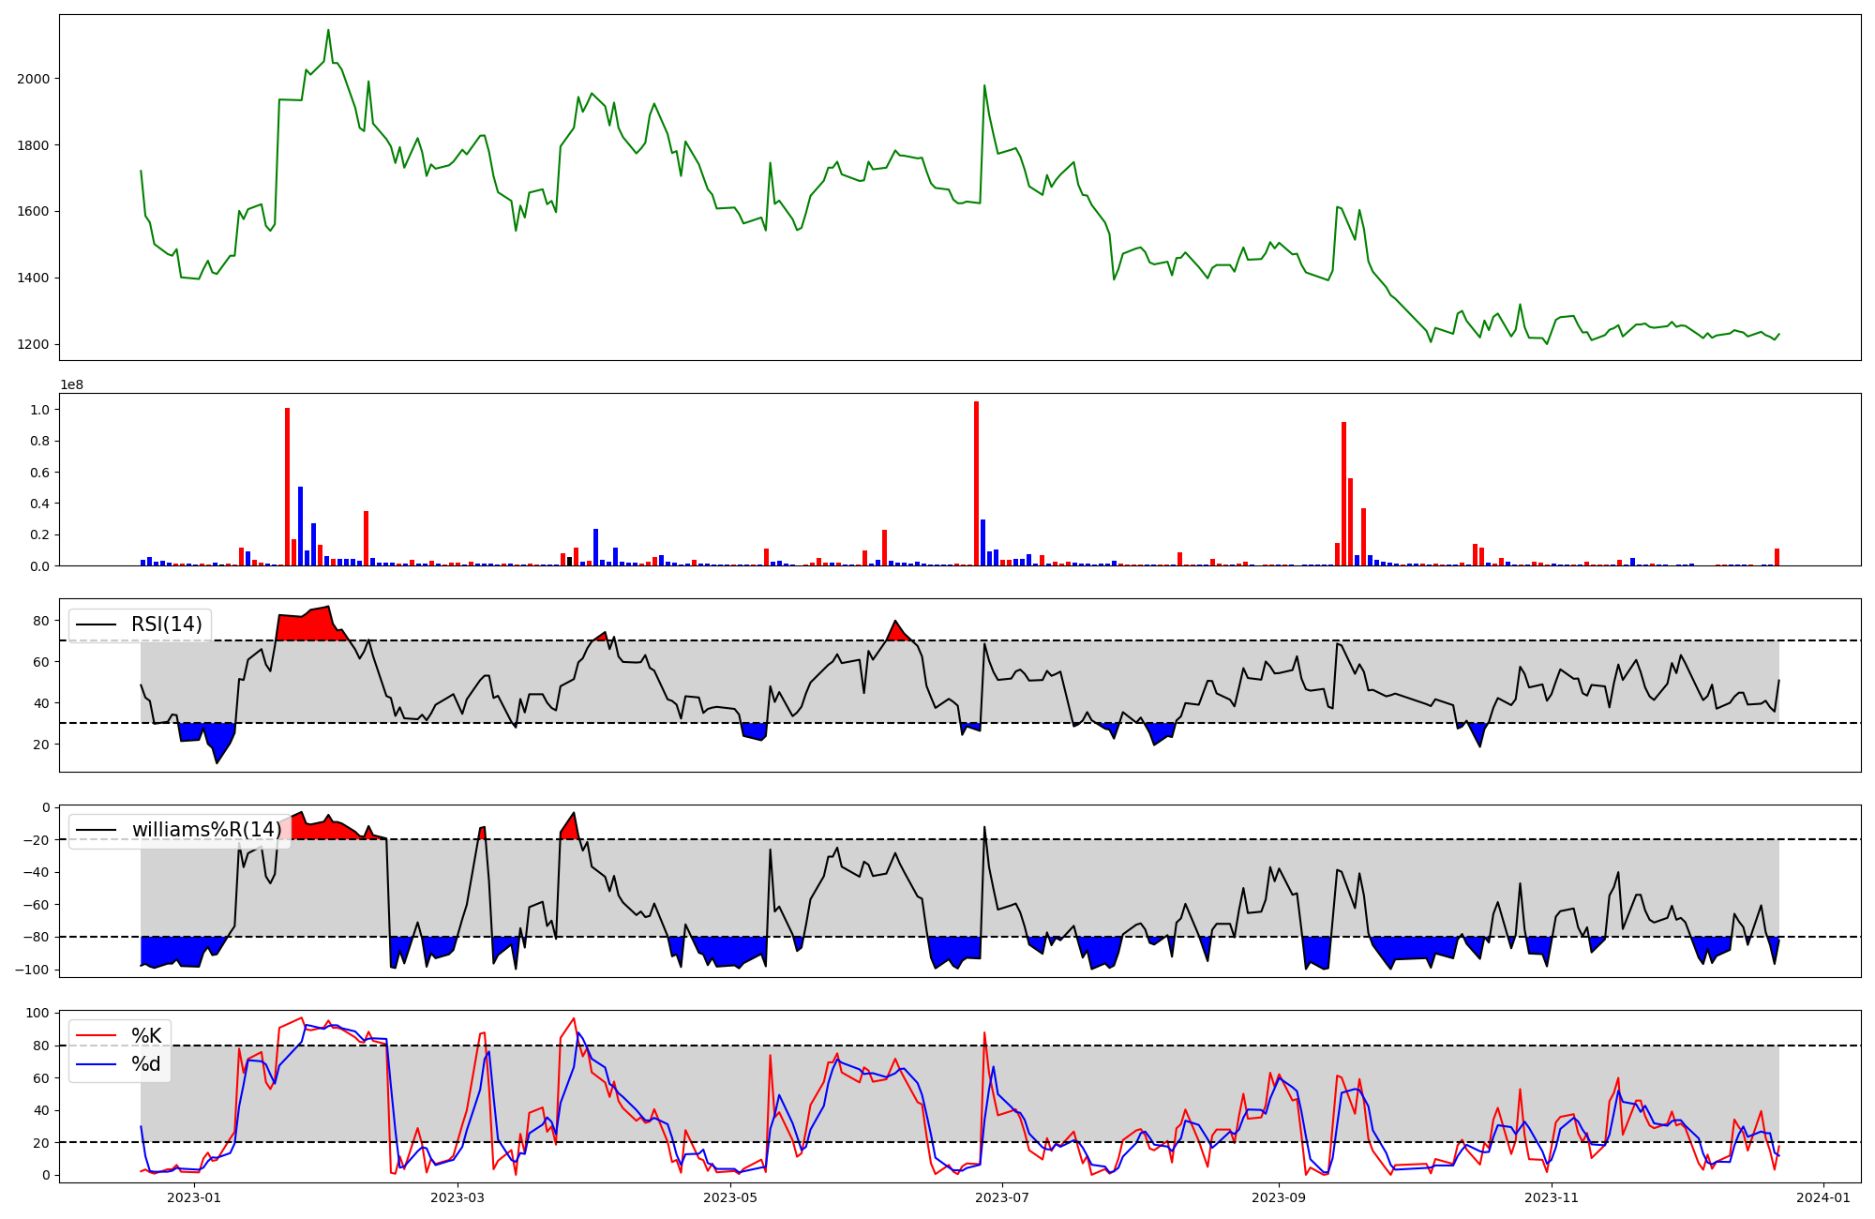Screen dimensions: 1875x1219
Task: Click the 2024-01 date tick label
Action: (x=1823, y=1197)
